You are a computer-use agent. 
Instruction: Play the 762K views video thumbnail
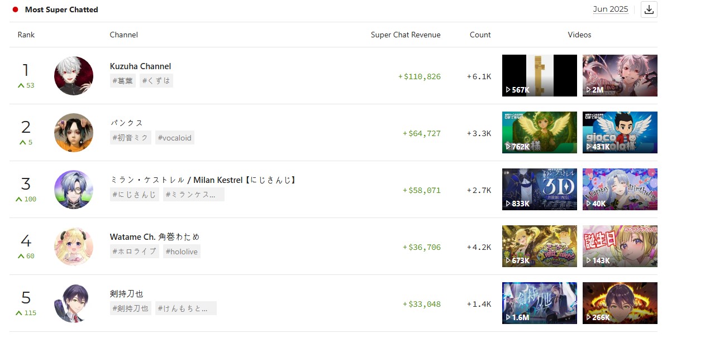540,133
